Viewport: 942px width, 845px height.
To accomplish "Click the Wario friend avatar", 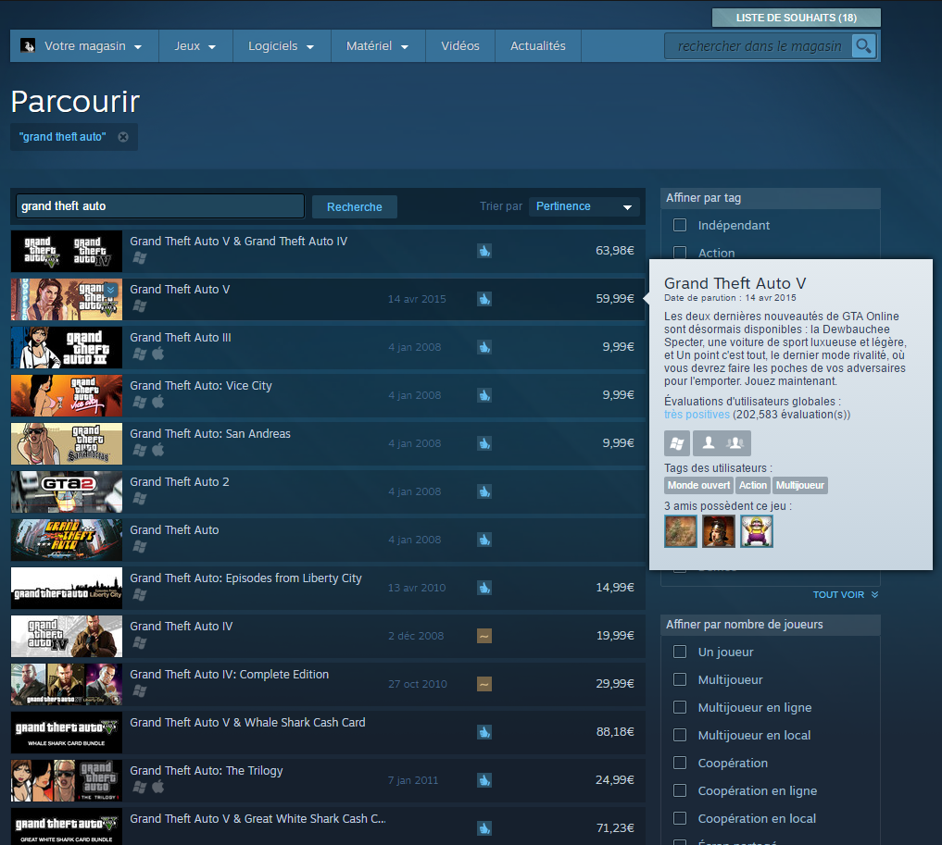I will coord(757,531).
